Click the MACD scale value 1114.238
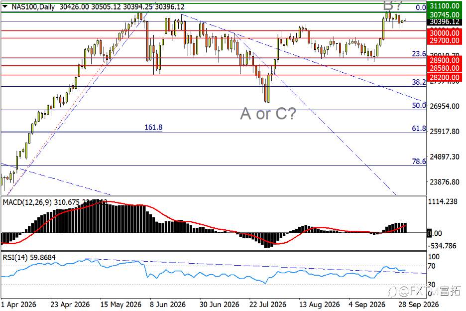Screen dimensions: 466x311 point(443,202)
